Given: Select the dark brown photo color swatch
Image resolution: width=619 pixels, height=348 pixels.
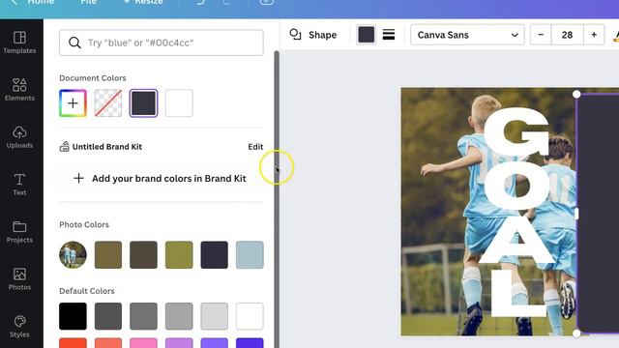Looking at the screenshot, I should point(143,254).
